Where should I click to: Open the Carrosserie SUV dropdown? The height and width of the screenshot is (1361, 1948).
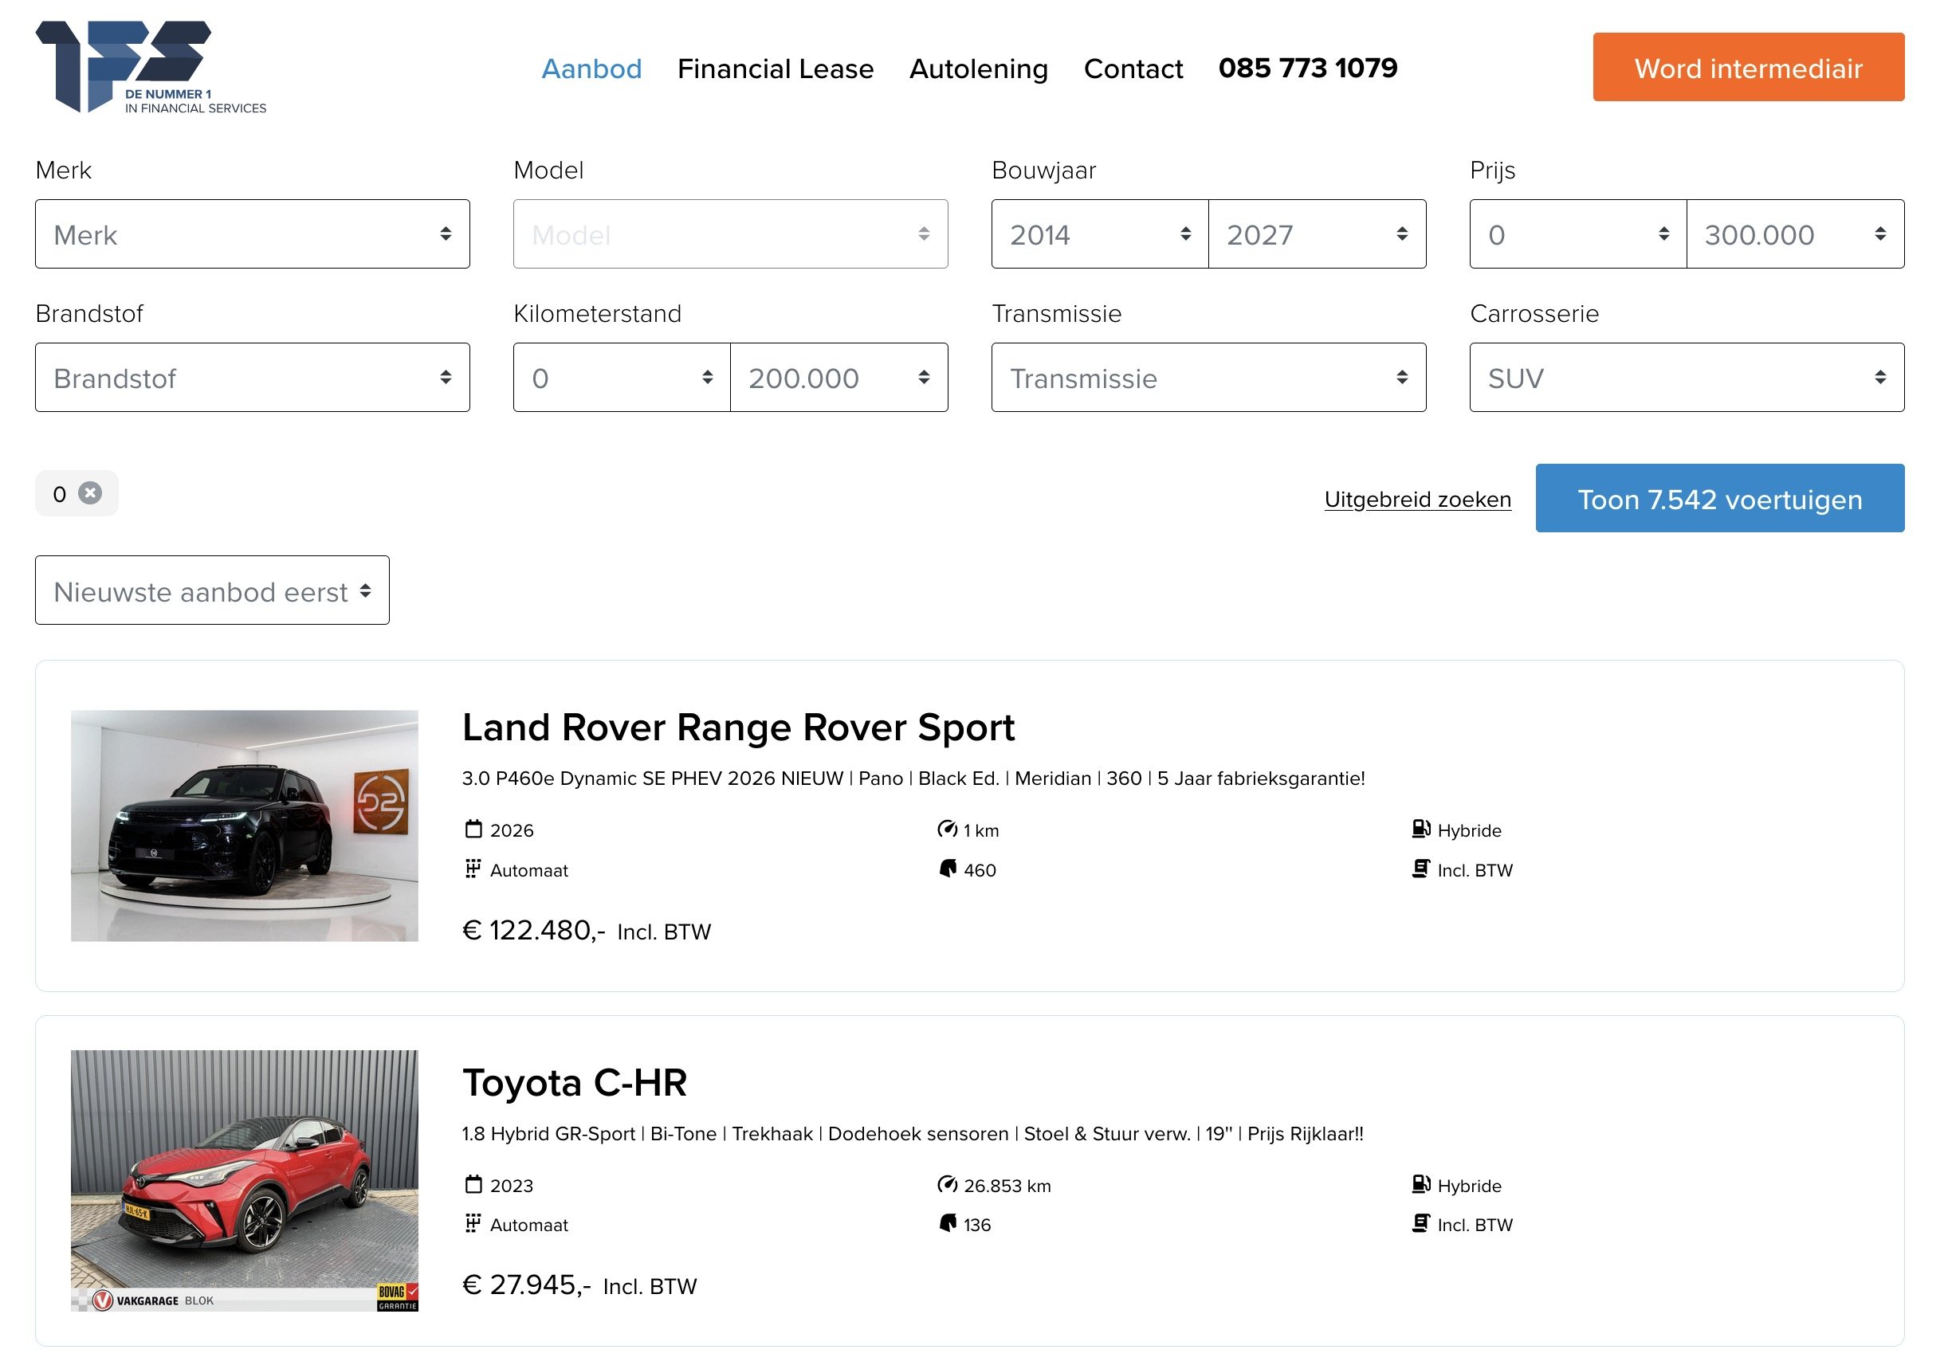coord(1686,378)
